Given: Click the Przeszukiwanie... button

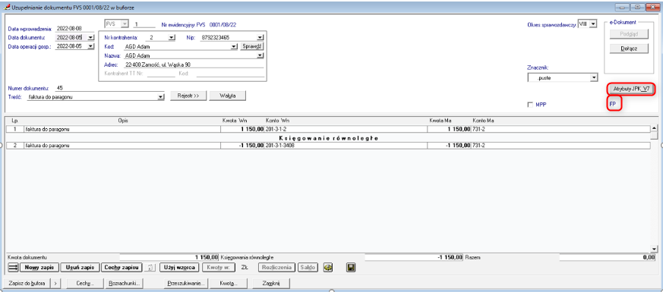Looking at the screenshot, I should tap(187, 283).
